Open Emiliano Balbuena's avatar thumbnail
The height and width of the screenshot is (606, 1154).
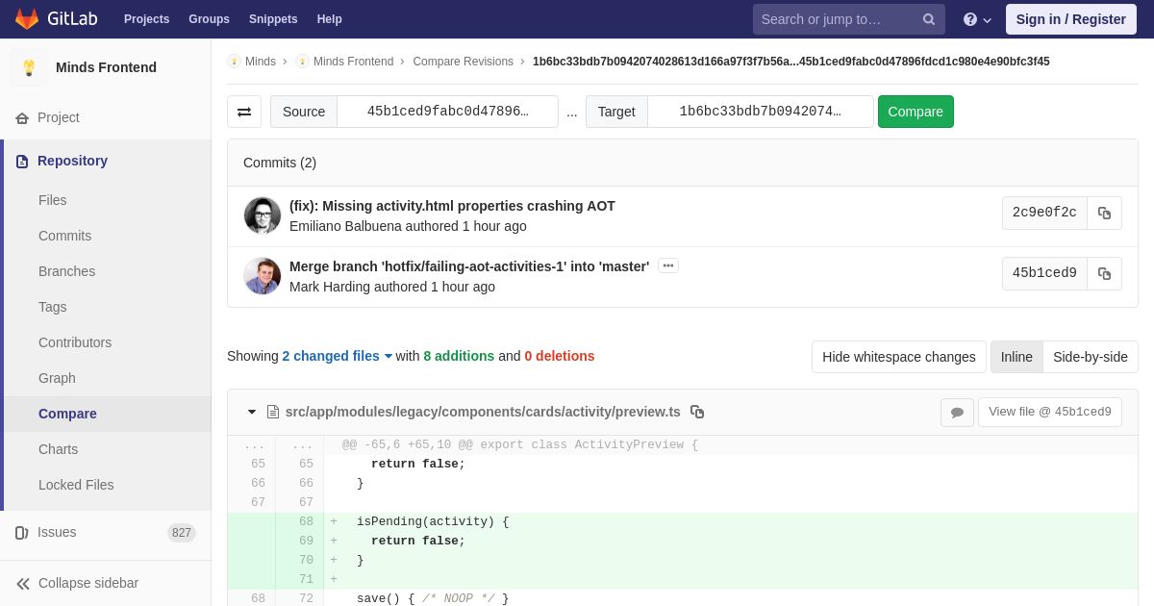click(x=263, y=215)
